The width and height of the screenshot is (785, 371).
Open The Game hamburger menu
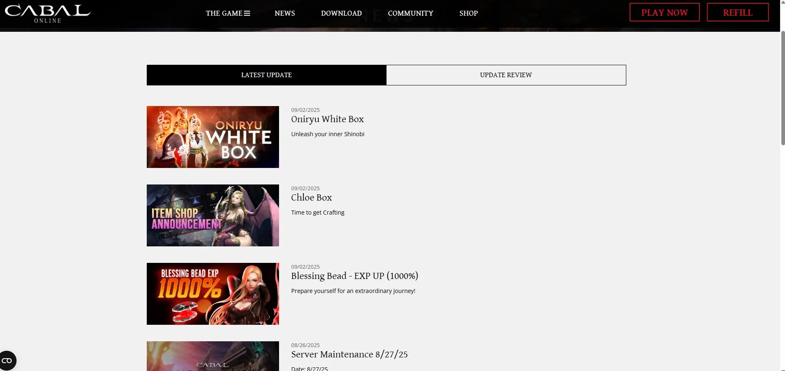click(x=228, y=13)
